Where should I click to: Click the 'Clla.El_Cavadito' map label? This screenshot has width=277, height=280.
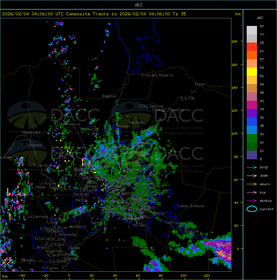[x=168, y=110]
